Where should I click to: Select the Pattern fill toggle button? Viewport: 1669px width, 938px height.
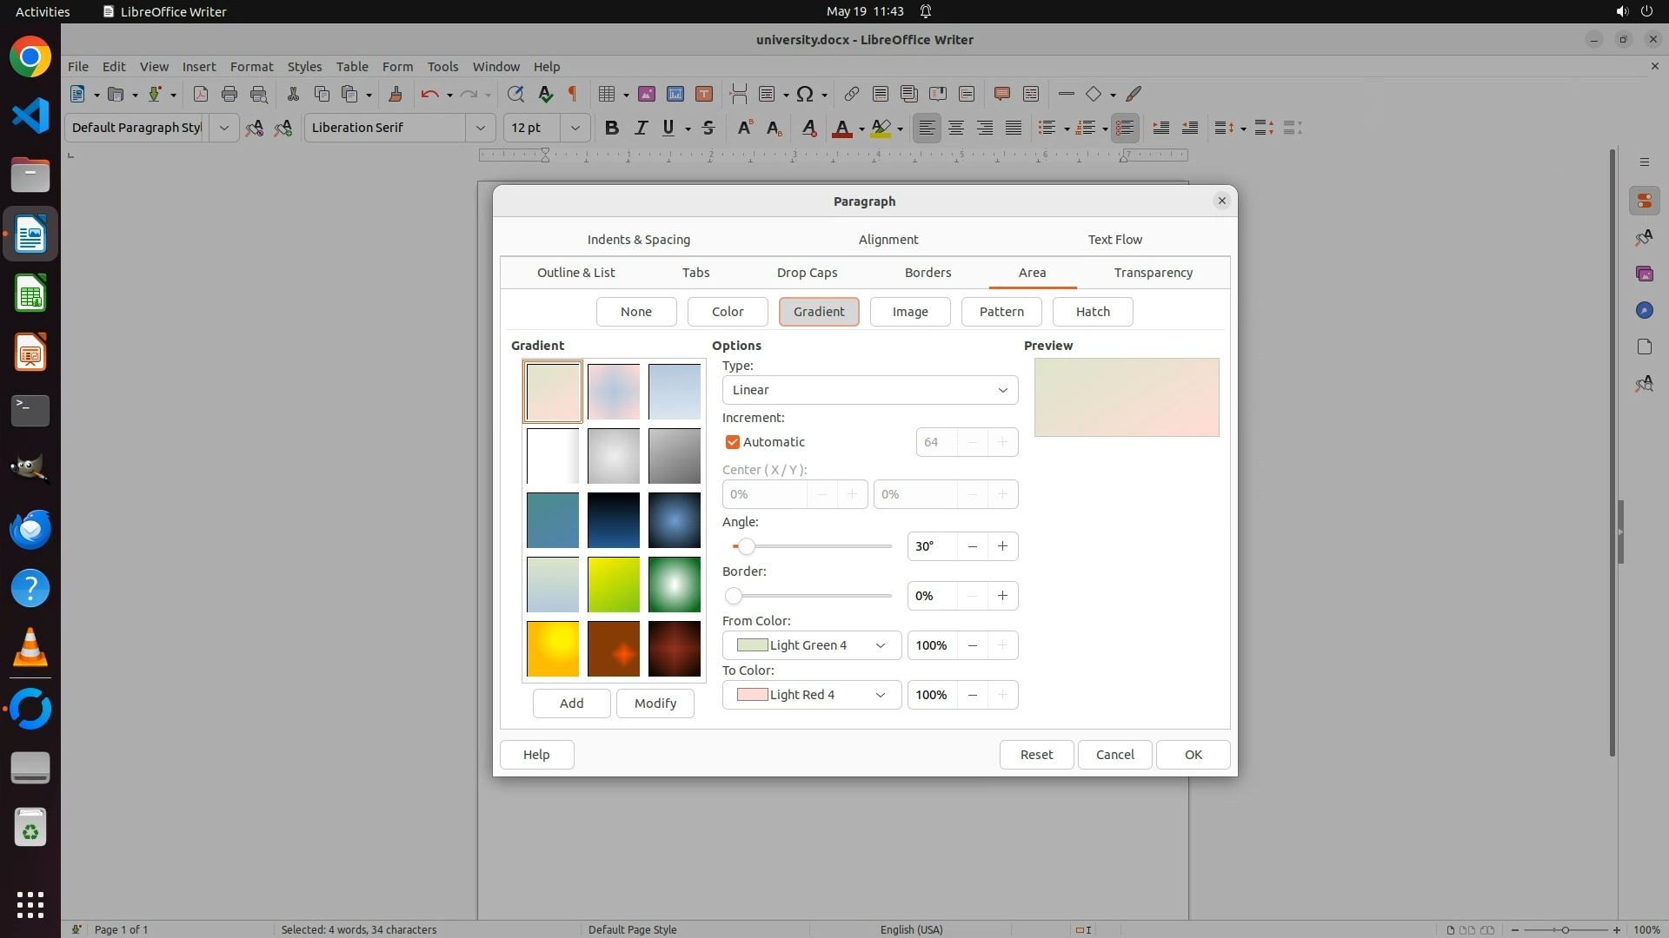[1001, 312]
